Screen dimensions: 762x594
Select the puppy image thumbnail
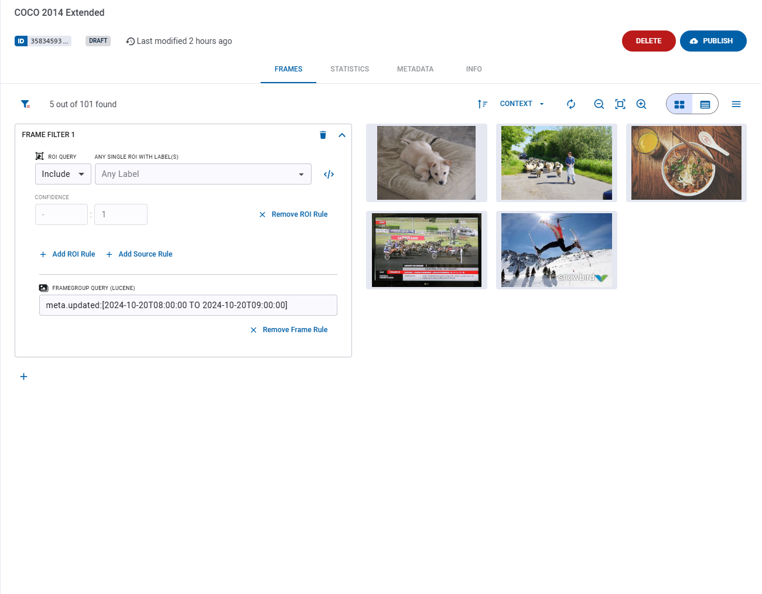tap(426, 163)
